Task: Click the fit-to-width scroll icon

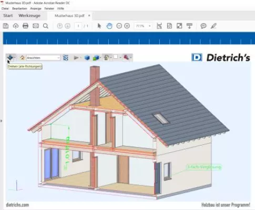Action: pos(159,26)
